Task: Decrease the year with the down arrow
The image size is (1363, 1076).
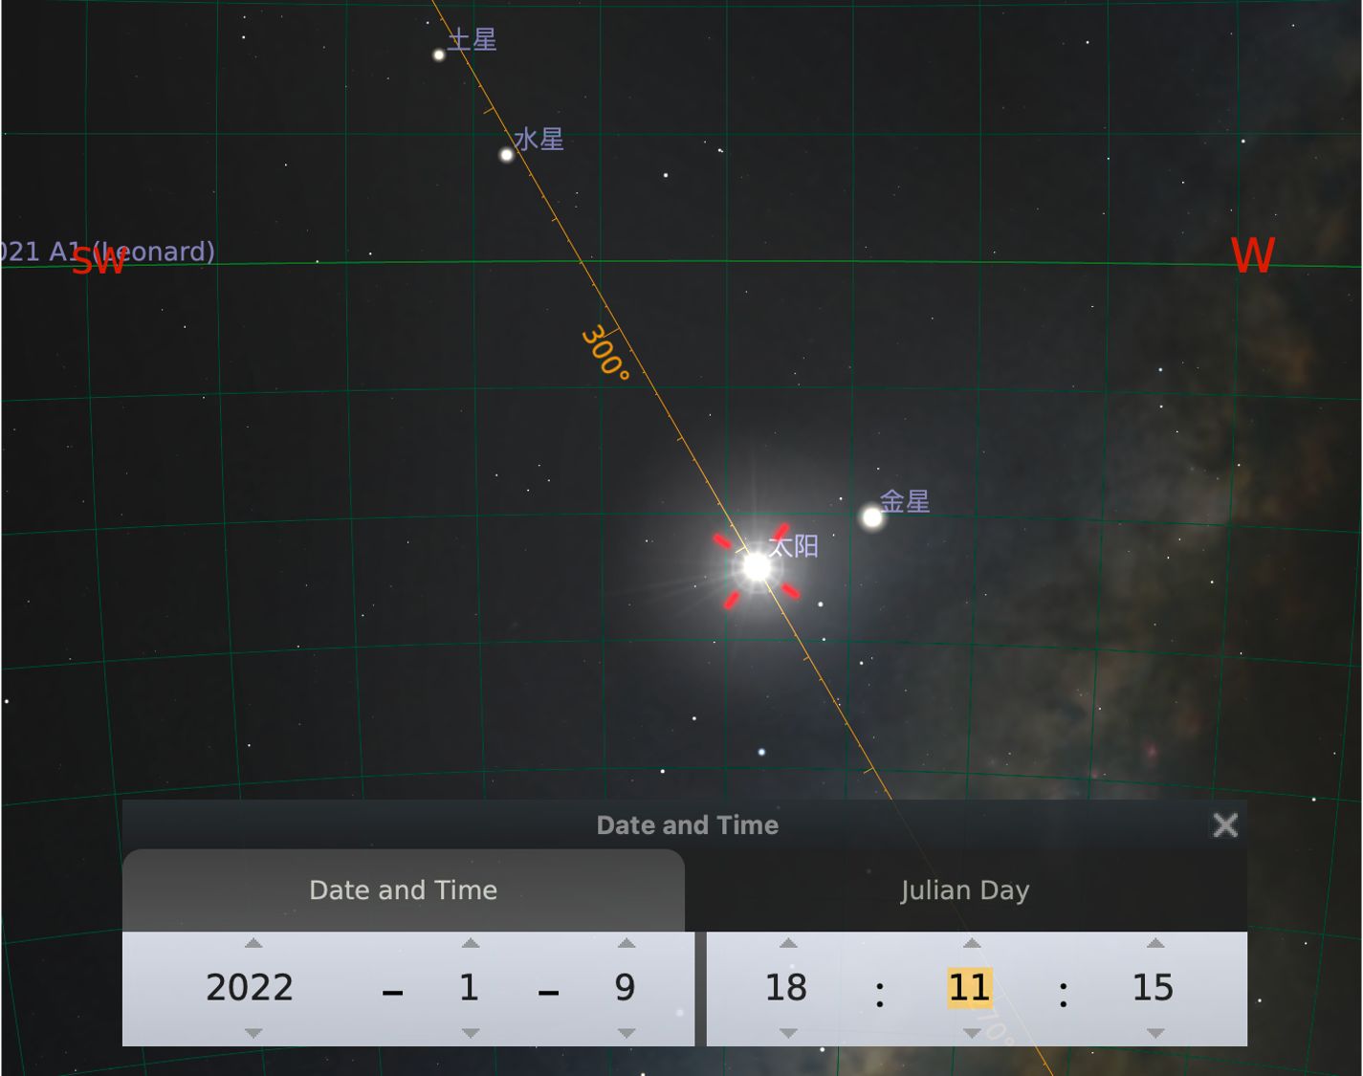Action: tap(253, 1033)
